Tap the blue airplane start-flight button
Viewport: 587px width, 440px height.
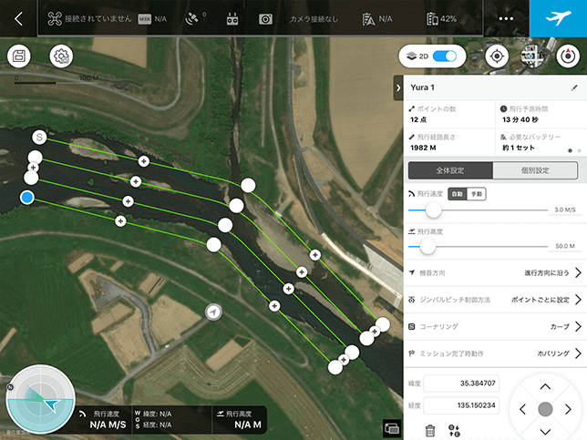coord(558,18)
